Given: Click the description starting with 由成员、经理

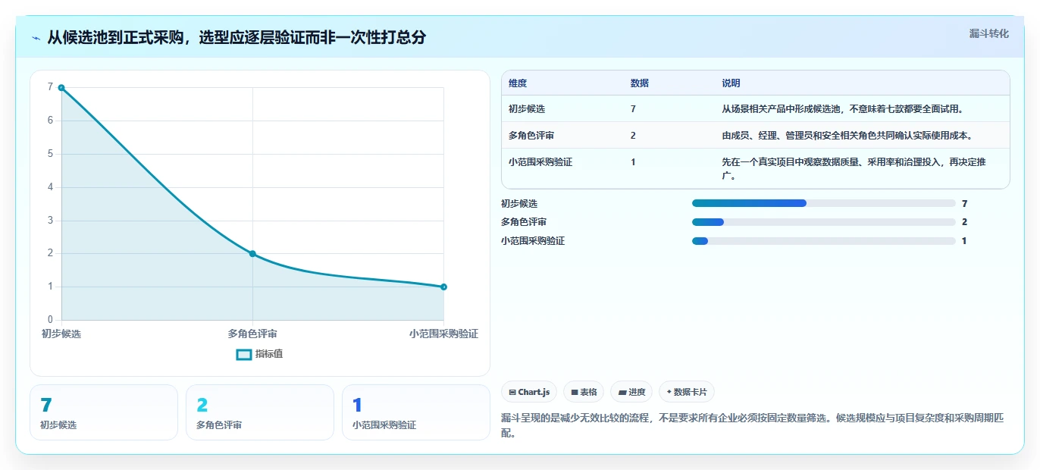Looking at the screenshot, I should click(x=847, y=136).
